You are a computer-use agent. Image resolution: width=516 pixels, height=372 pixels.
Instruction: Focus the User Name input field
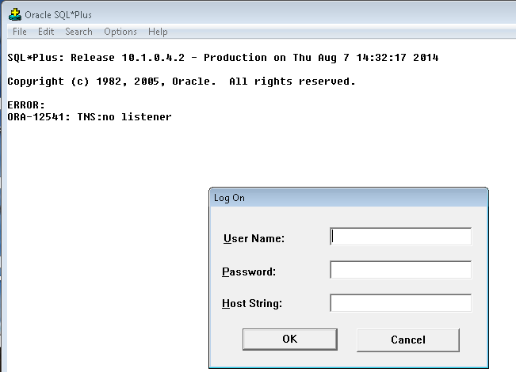(x=400, y=237)
